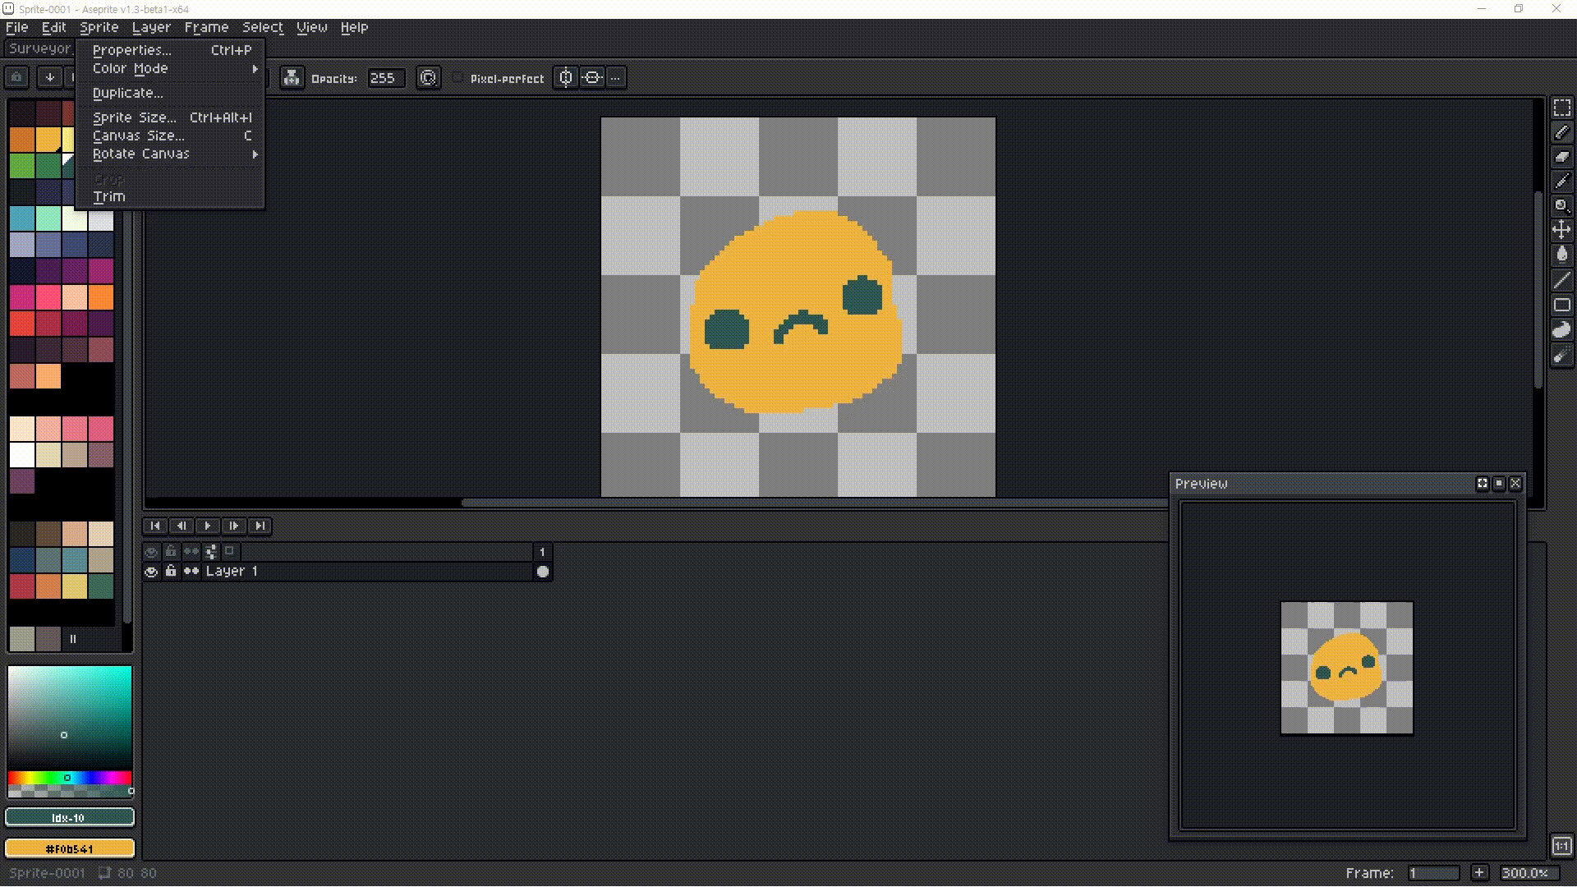This screenshot has width=1577, height=887.
Task: Play the animation
Action: tap(208, 526)
